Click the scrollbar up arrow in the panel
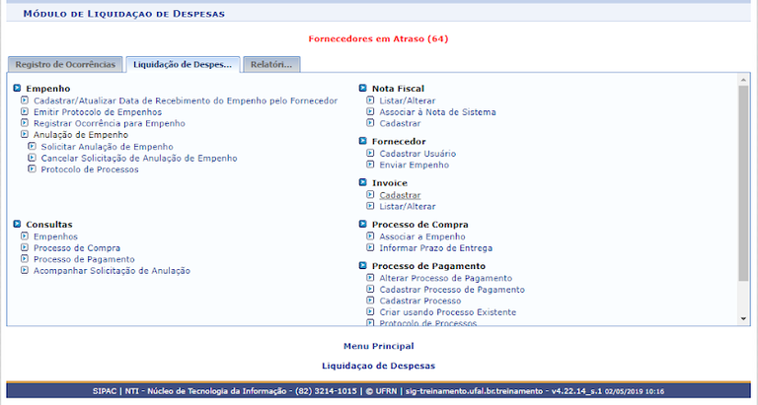The width and height of the screenshot is (758, 405). [743, 80]
